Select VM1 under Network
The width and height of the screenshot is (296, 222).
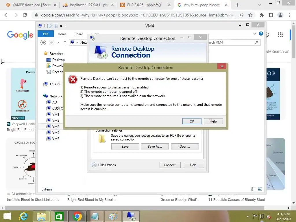click(53, 114)
